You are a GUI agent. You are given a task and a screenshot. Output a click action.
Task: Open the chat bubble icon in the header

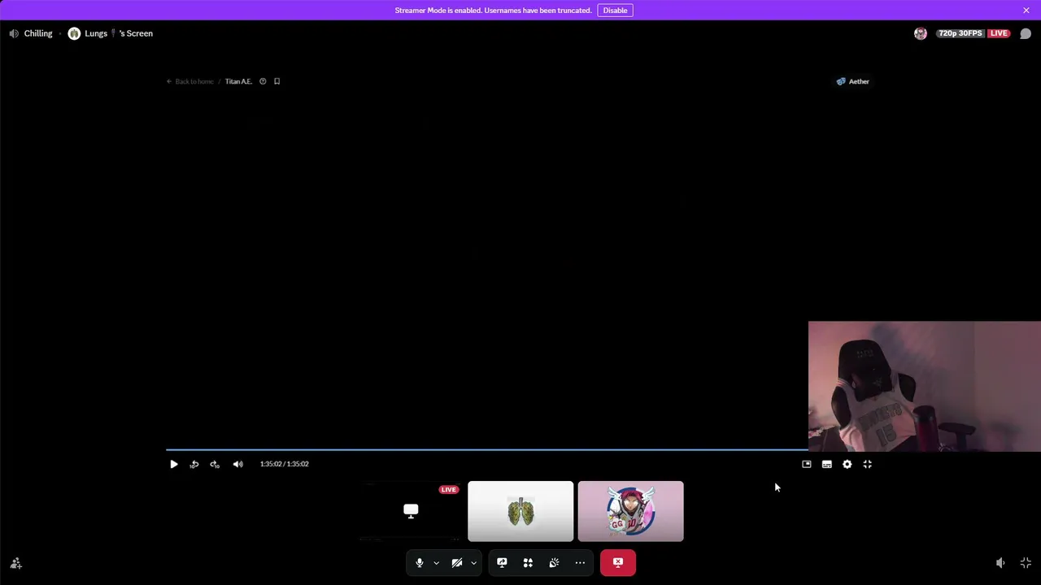[x=1026, y=33]
